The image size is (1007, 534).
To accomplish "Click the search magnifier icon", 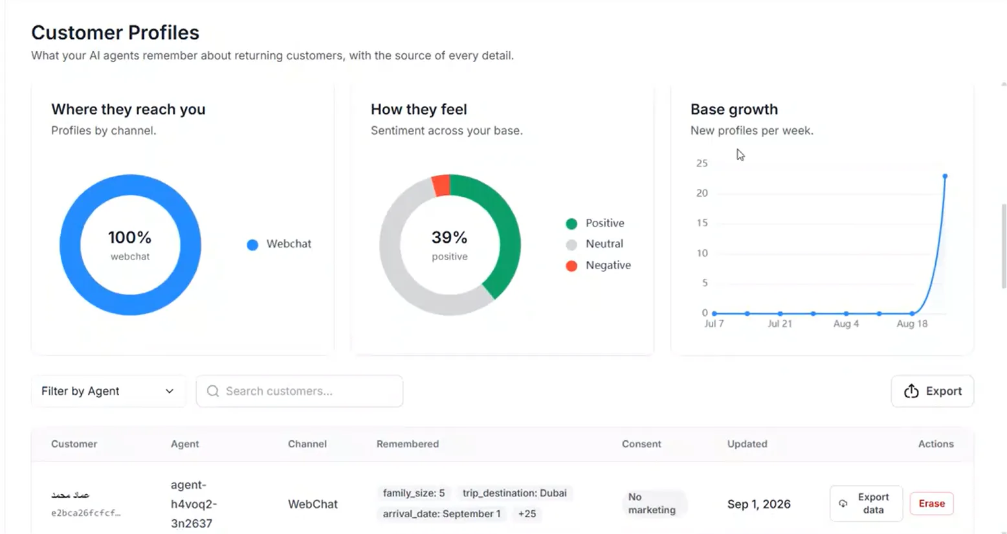I will [213, 391].
